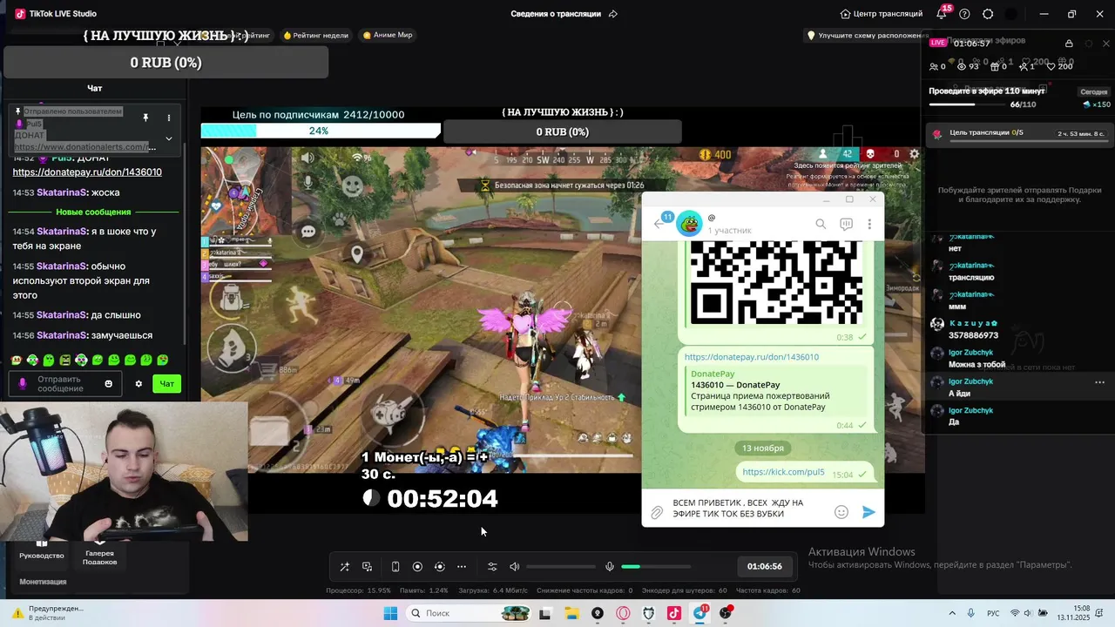Open Opera browser from taskbar
Viewport: 1115px width, 627px height.
623,613
